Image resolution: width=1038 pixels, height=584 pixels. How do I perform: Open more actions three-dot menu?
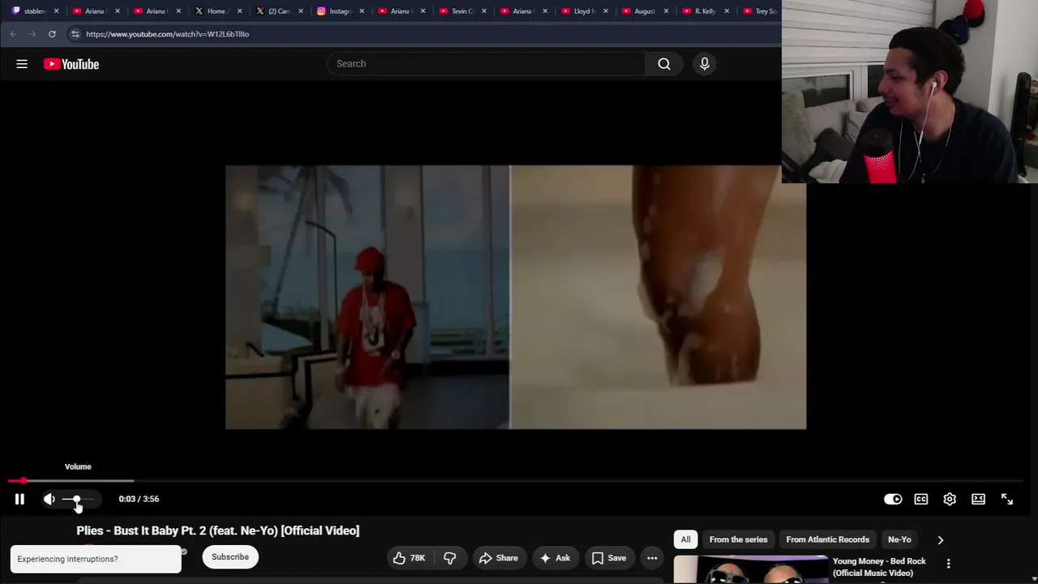652,558
